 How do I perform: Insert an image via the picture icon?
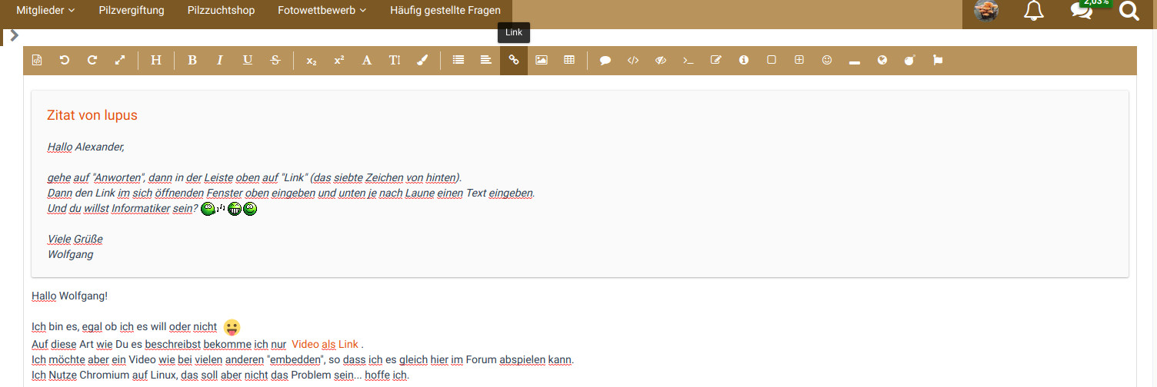pos(542,60)
